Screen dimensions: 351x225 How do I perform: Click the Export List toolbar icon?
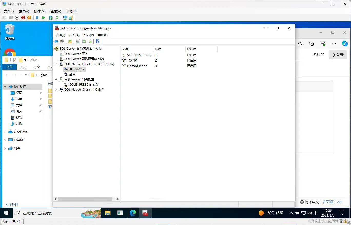tap(90, 41)
